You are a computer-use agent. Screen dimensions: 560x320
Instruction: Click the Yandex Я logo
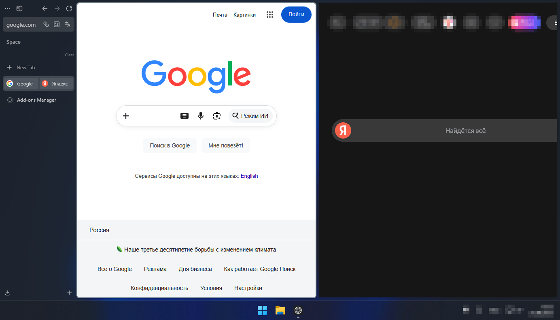click(343, 130)
